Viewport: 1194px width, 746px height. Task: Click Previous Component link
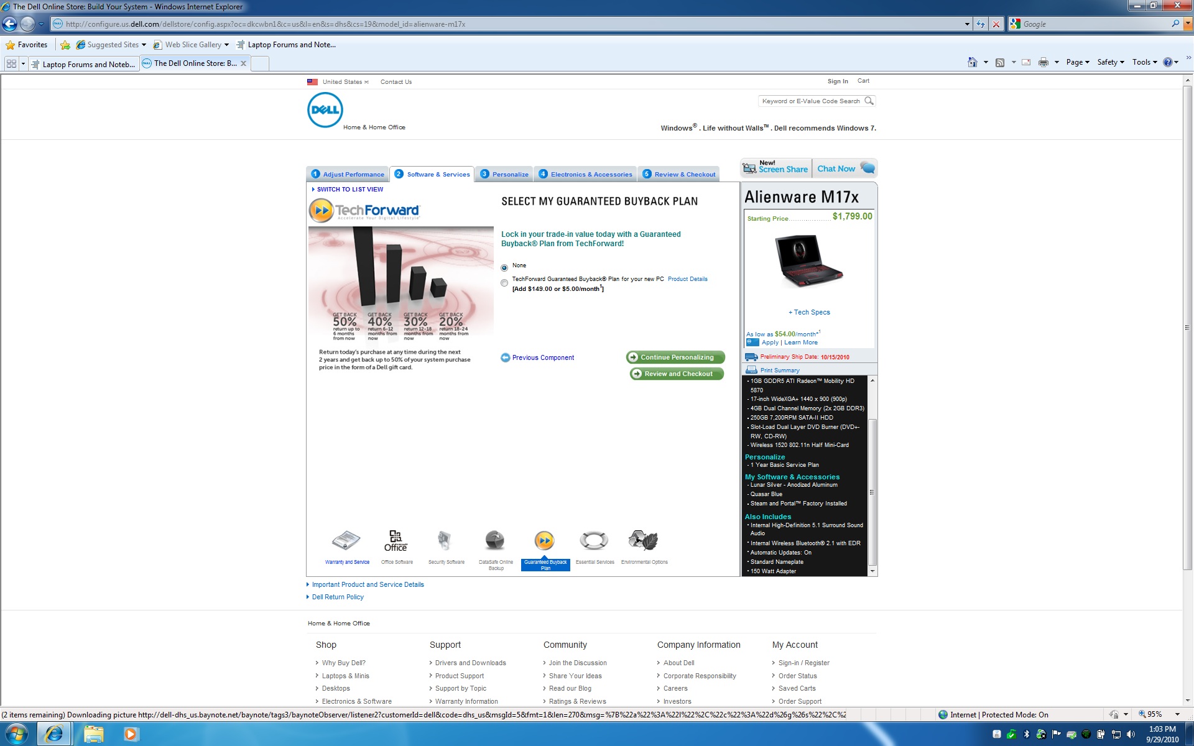[537, 358]
